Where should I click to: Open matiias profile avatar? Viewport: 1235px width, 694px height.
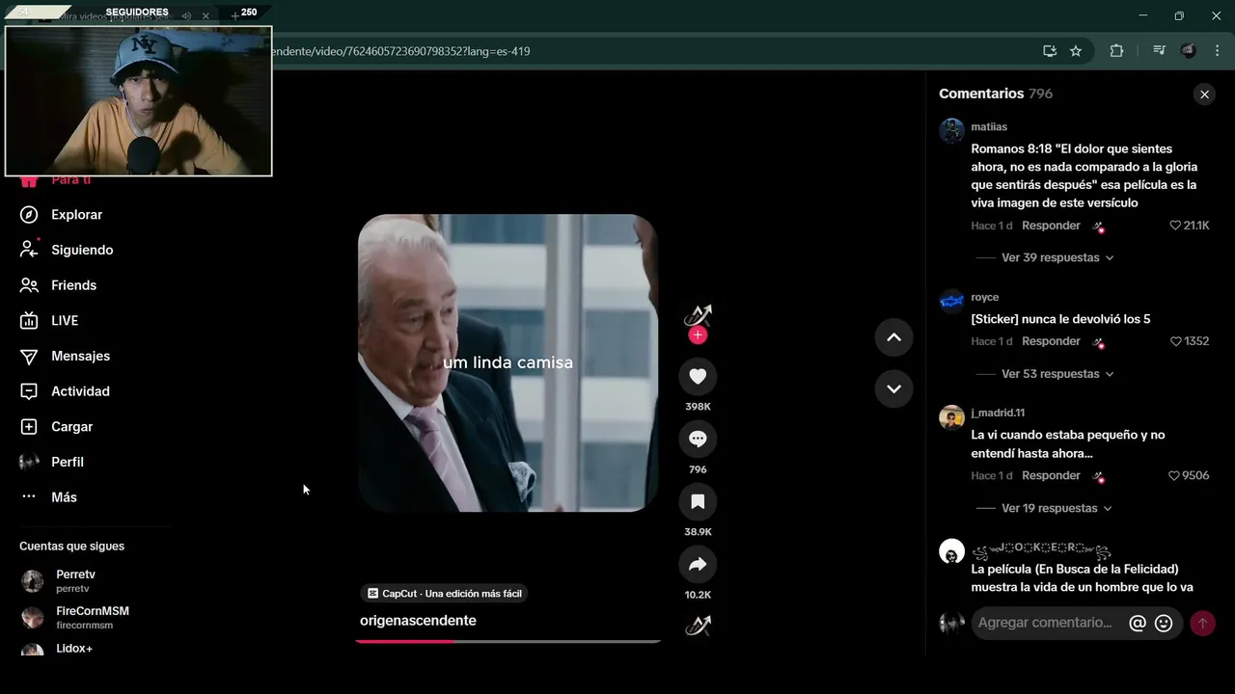point(952,131)
